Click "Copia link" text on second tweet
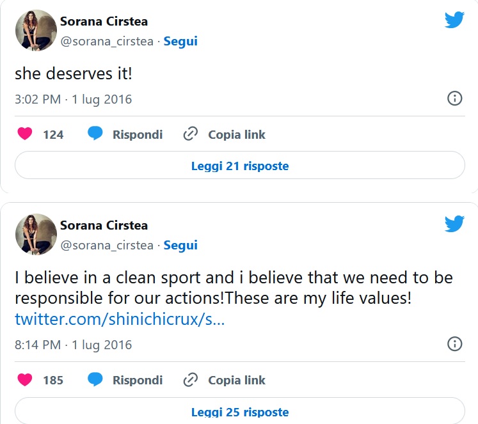Image resolution: width=478 pixels, height=424 pixels. [236, 380]
